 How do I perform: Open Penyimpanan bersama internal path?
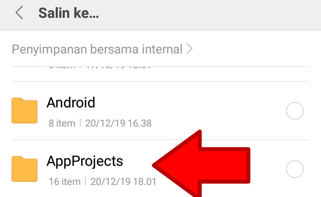[97, 49]
